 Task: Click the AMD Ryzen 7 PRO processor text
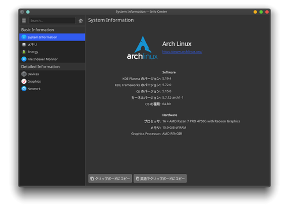click(201, 121)
